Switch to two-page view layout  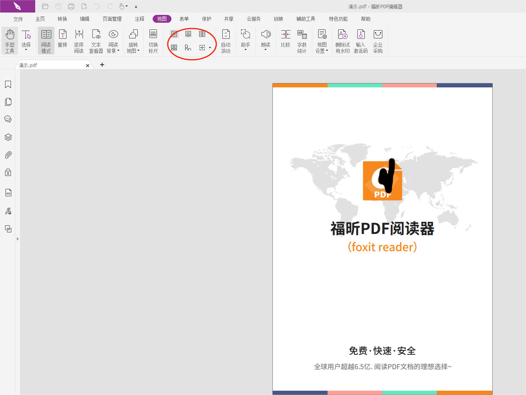[202, 34]
